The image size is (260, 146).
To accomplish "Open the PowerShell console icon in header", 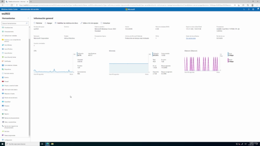I will tap(244, 9).
